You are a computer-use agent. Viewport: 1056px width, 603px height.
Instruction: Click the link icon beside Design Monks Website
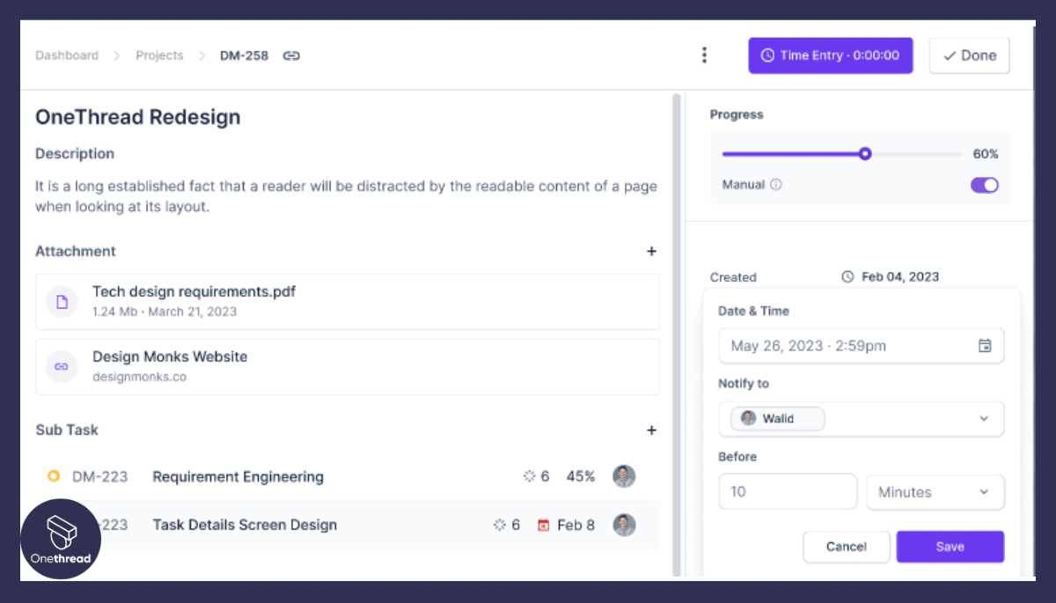click(x=62, y=366)
